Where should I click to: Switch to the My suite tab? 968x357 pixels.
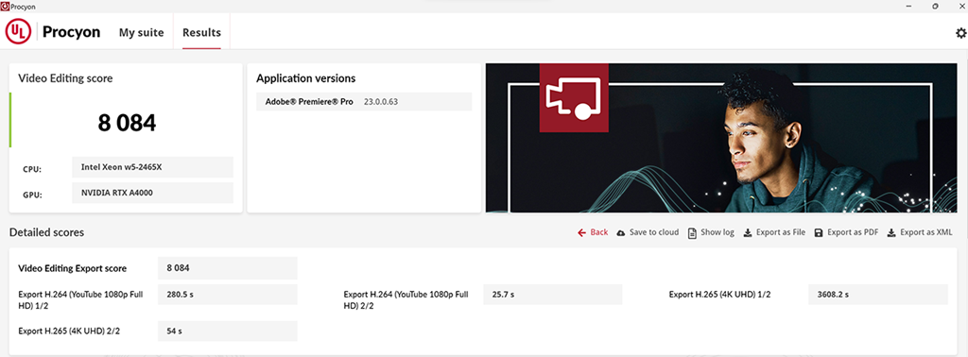coord(142,33)
